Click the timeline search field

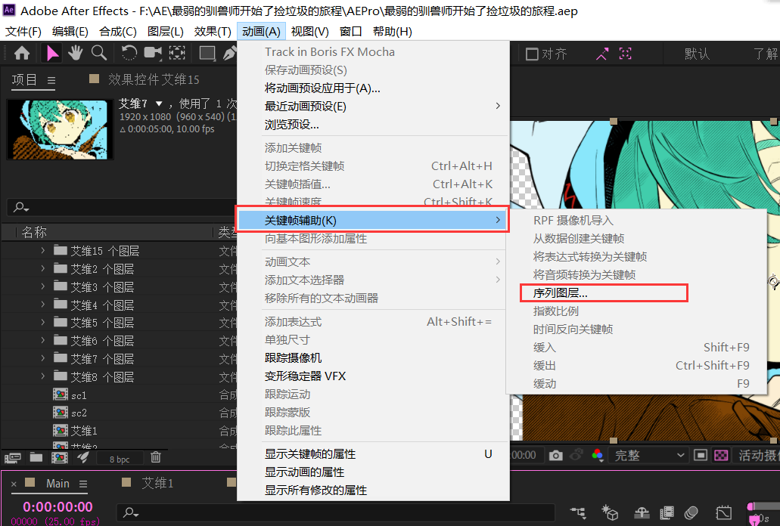336,512
